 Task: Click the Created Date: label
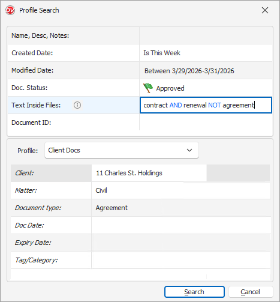[x=32, y=53]
